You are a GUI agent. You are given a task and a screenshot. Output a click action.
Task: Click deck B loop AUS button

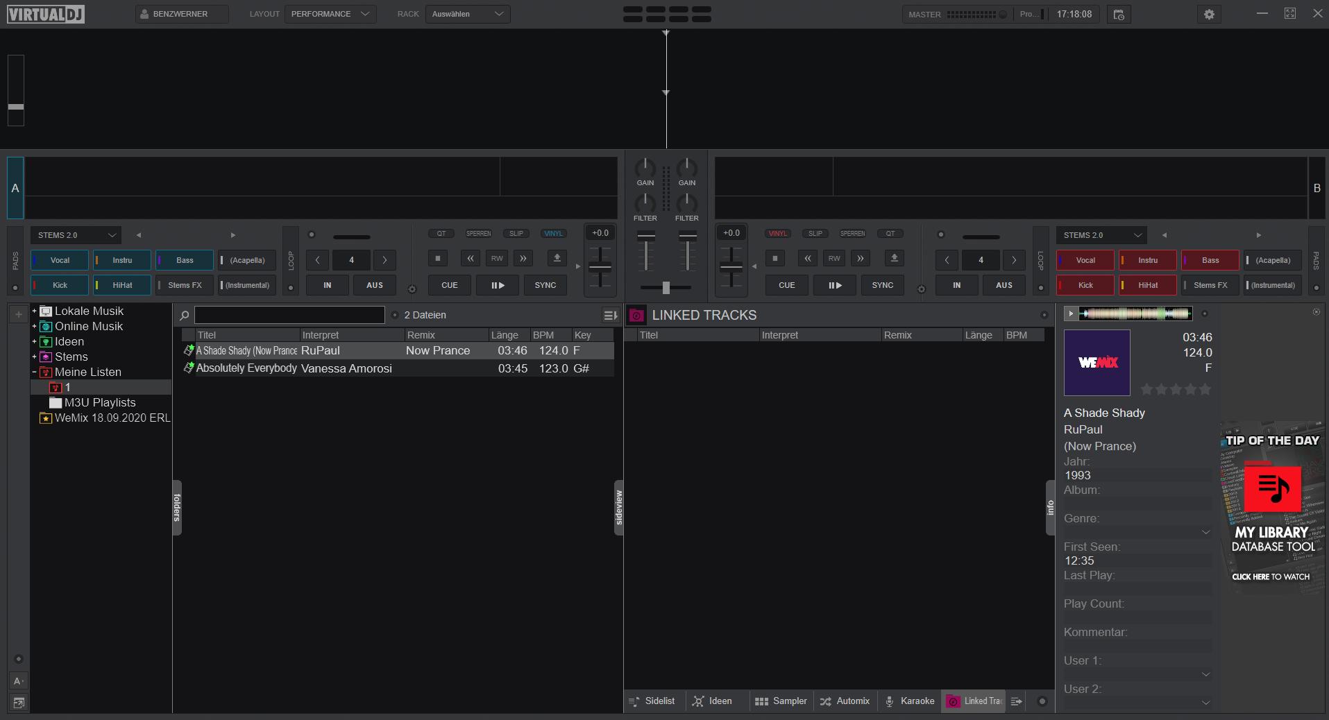(1004, 285)
